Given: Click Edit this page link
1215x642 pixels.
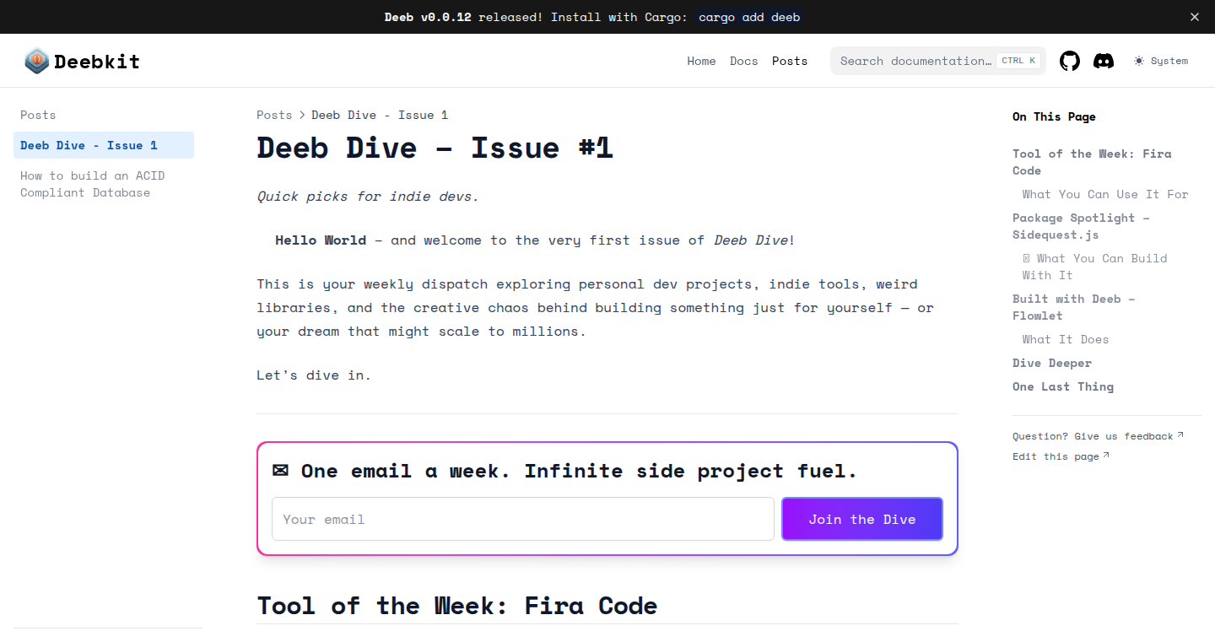Looking at the screenshot, I should [x=1061, y=456].
